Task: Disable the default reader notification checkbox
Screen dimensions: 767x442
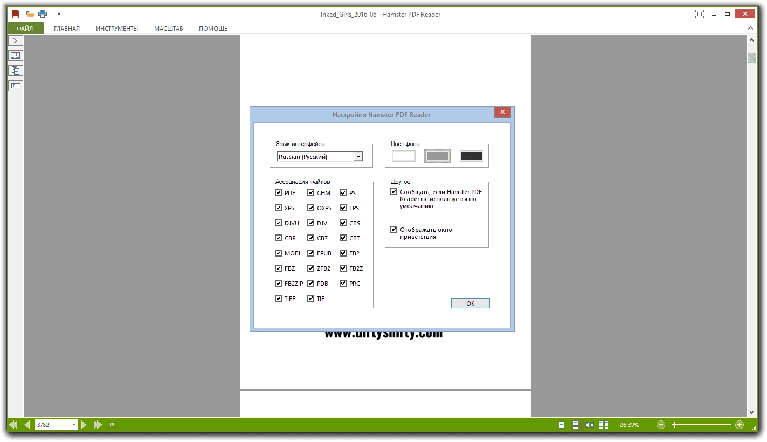Action: pyautogui.click(x=393, y=191)
